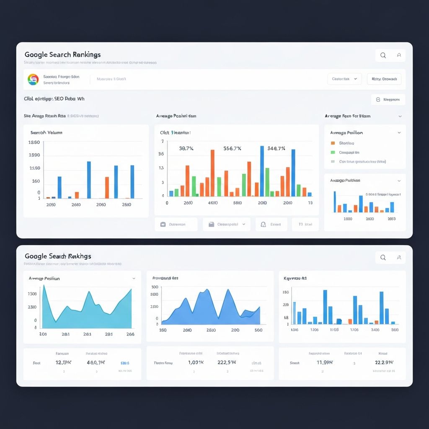This screenshot has height=429, width=429.
Task: Open the Cleasstpolsl dropdown arrow
Action: pyautogui.click(x=244, y=225)
